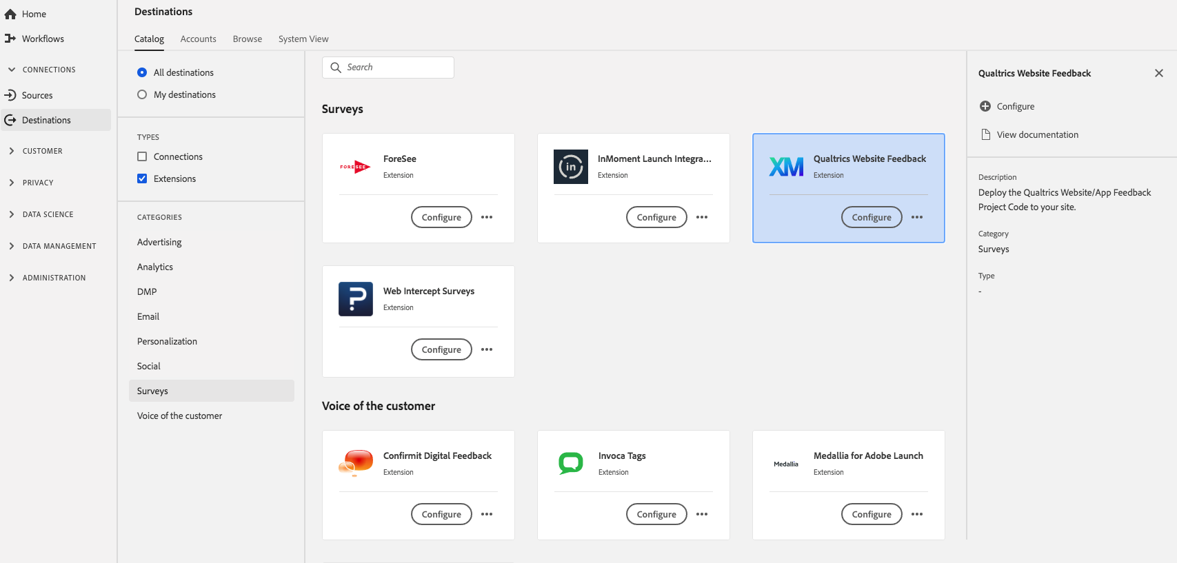Open more options for InMoment card

click(702, 217)
